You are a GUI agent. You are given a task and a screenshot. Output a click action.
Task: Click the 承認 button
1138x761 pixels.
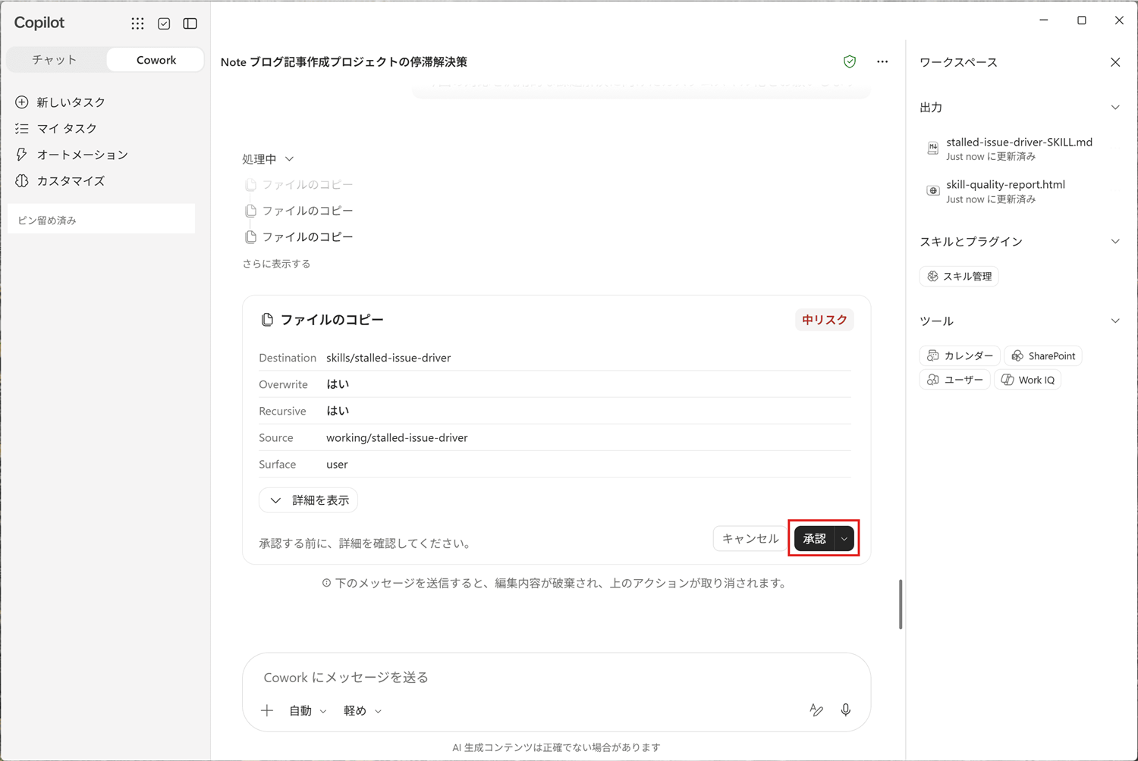pyautogui.click(x=814, y=539)
